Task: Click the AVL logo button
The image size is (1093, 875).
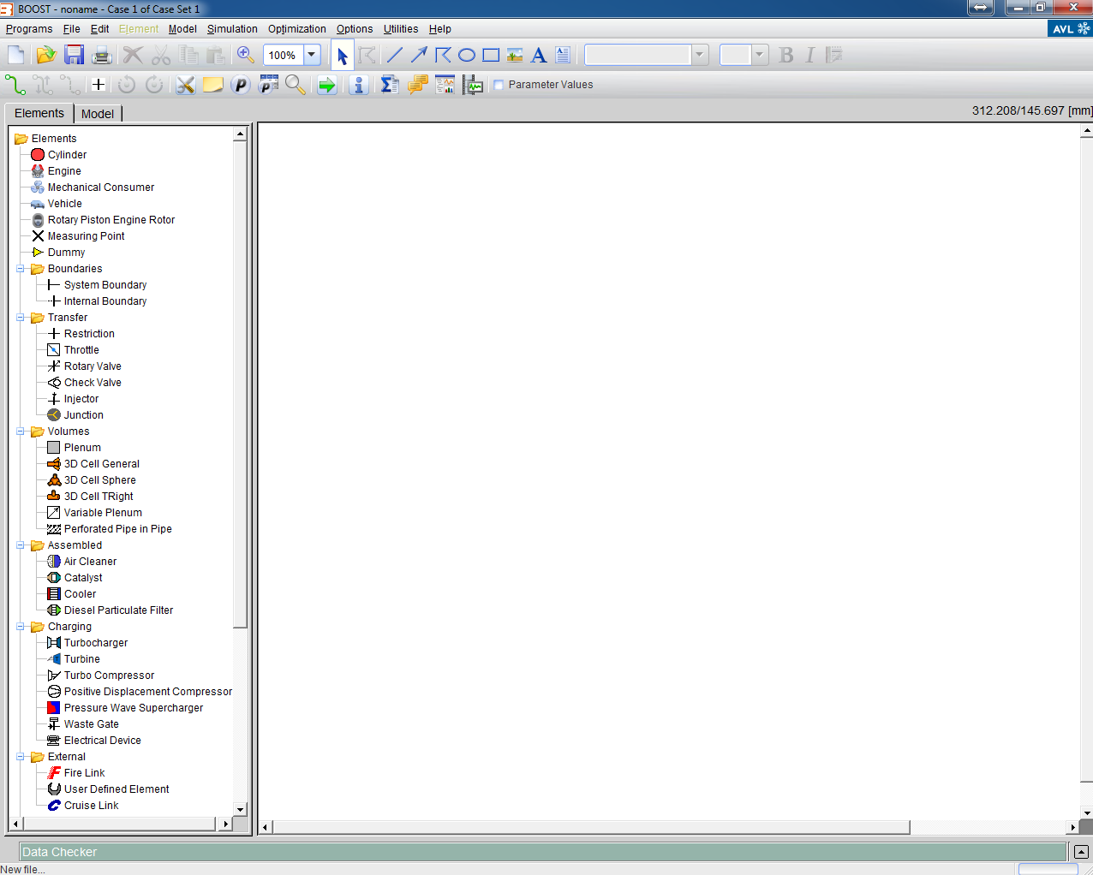Action: pos(1070,28)
